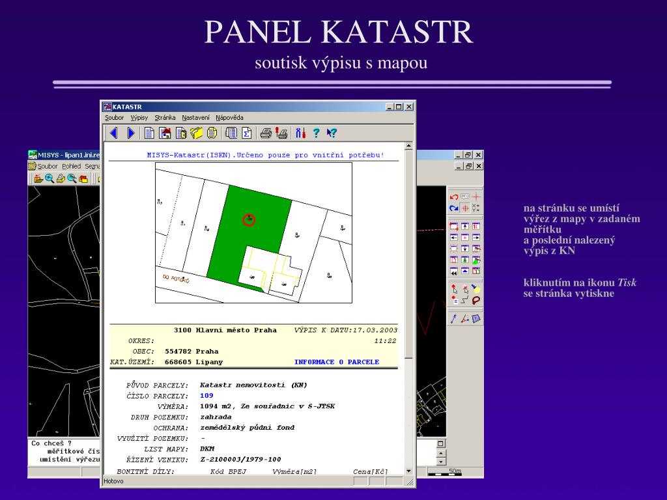Click the blue parcel number 109 link

click(x=206, y=395)
